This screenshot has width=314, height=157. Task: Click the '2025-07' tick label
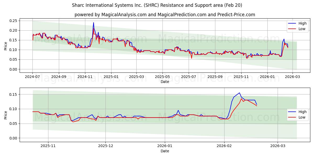[189, 77]
